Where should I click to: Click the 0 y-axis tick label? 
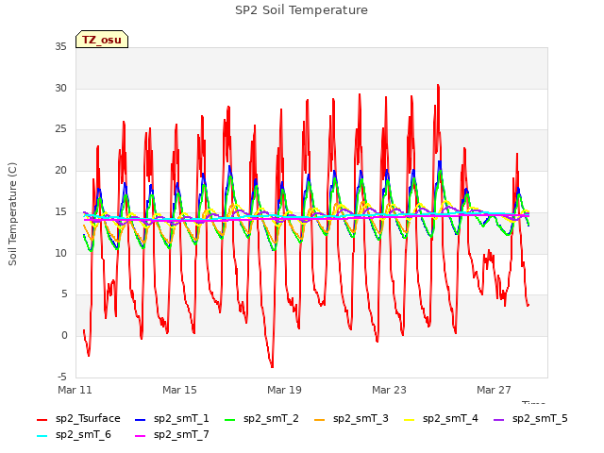point(64,335)
